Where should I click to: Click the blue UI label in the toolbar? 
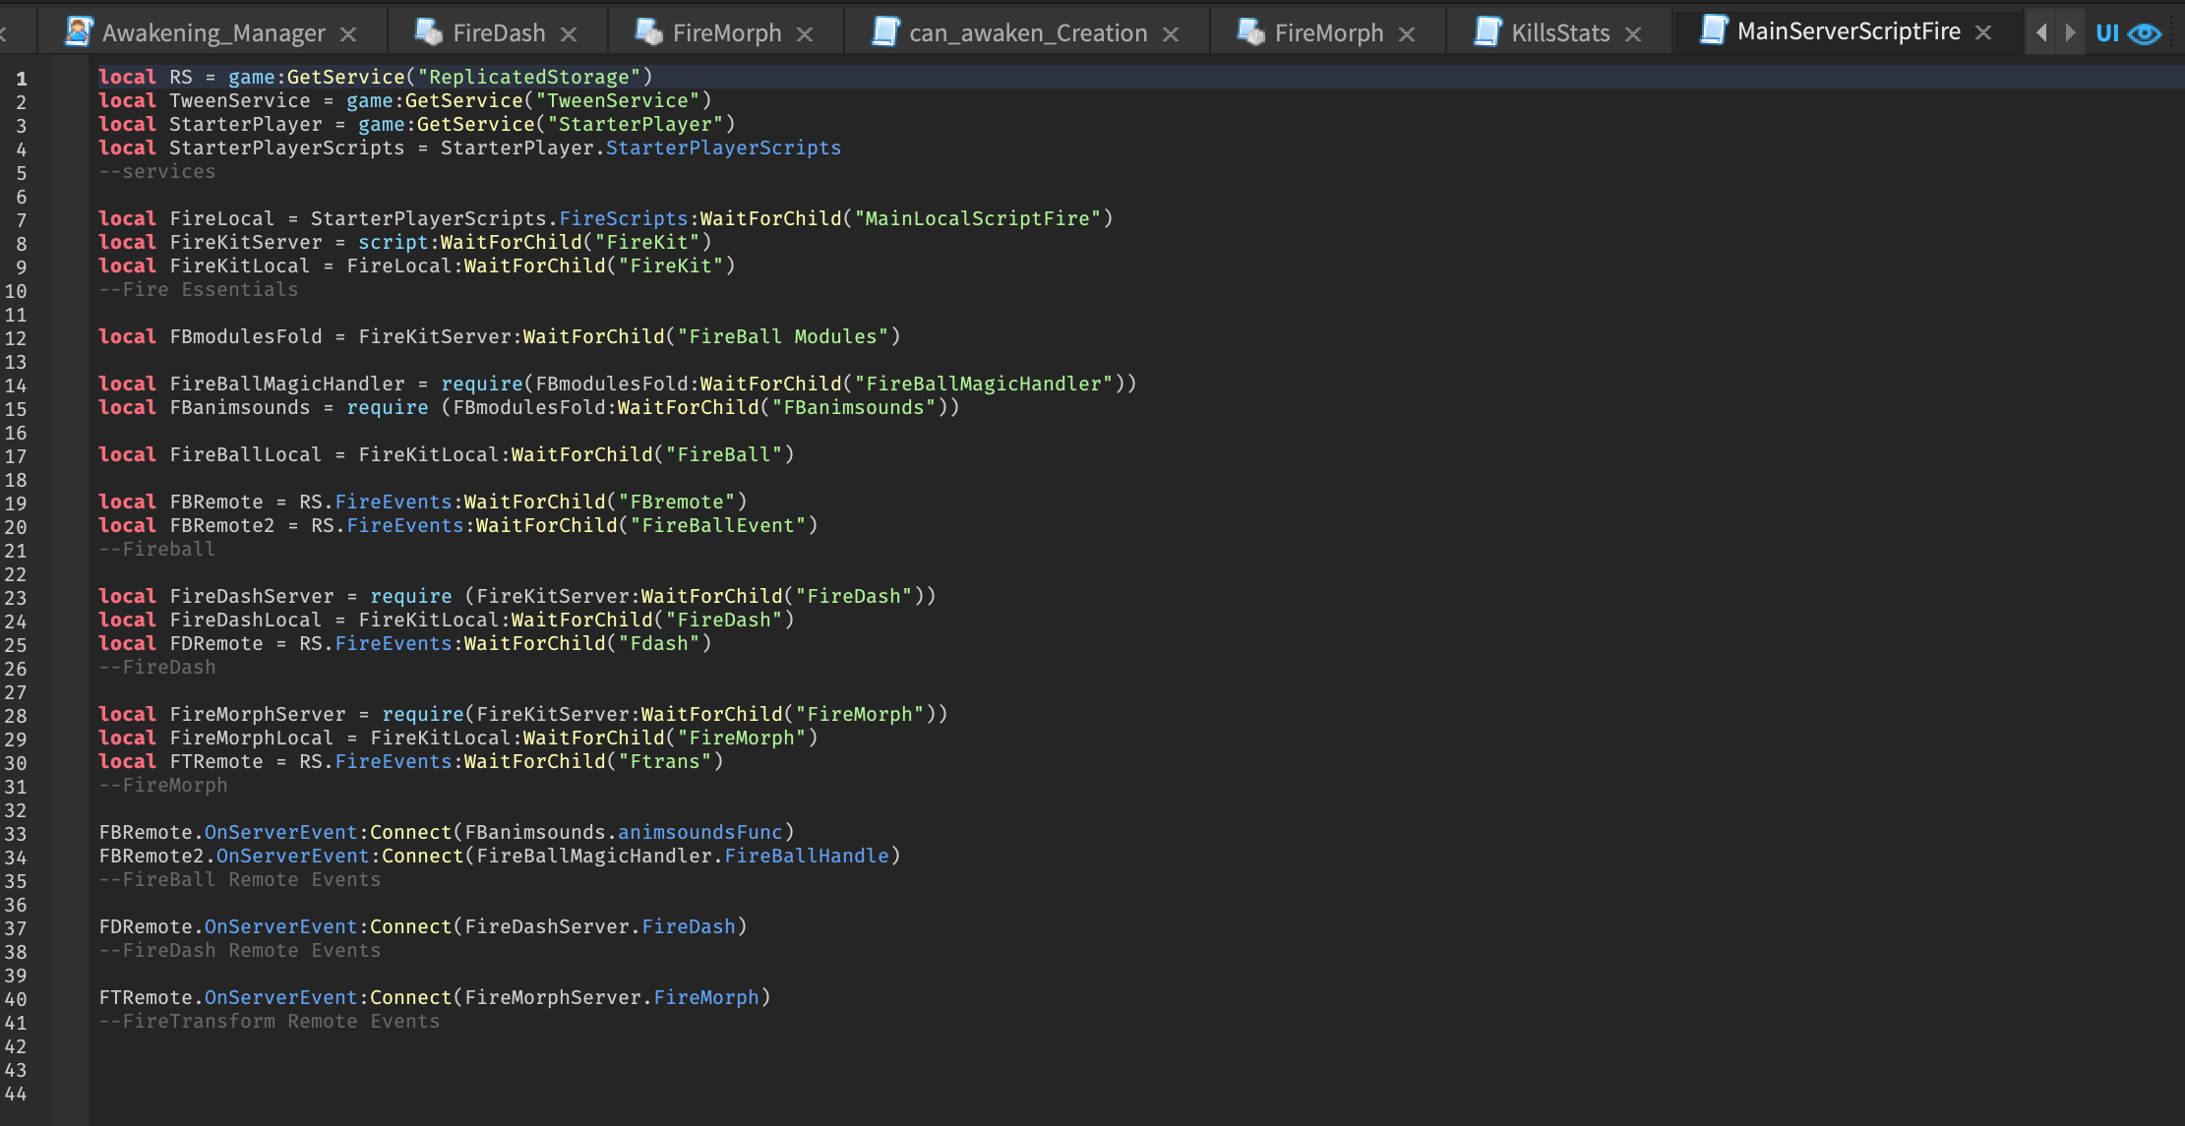[x=2106, y=32]
